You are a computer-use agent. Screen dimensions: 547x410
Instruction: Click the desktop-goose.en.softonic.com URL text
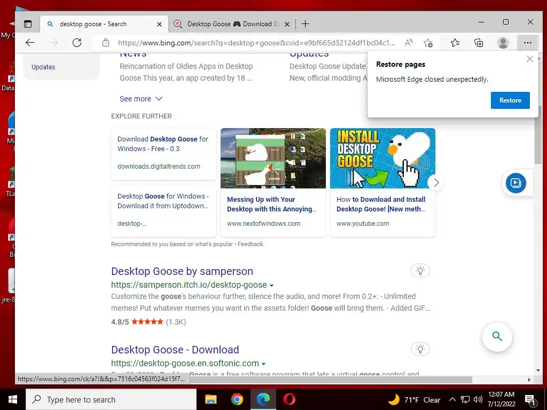point(185,363)
